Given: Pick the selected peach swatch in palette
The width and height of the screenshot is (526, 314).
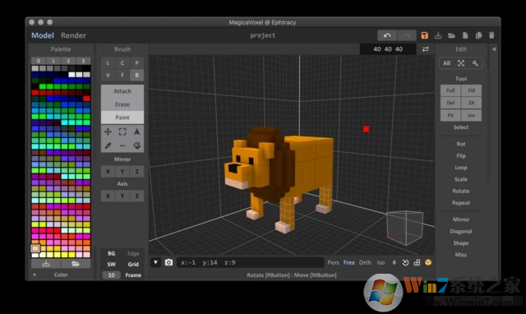Looking at the screenshot, I should 35,248.
